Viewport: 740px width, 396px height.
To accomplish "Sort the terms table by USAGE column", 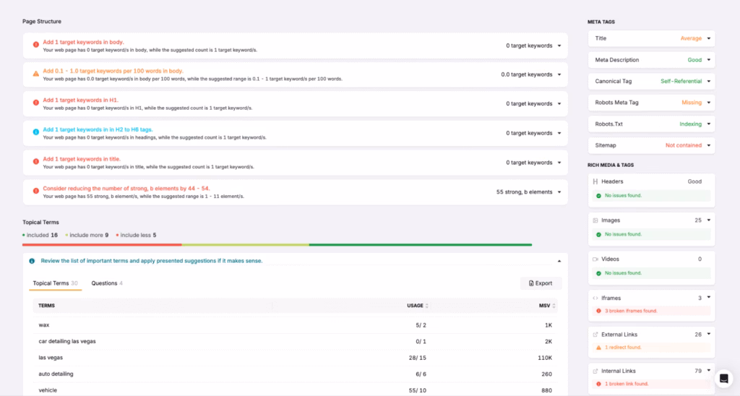I will (x=418, y=306).
